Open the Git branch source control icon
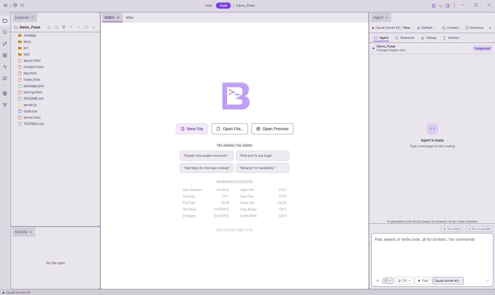 pos(5,44)
